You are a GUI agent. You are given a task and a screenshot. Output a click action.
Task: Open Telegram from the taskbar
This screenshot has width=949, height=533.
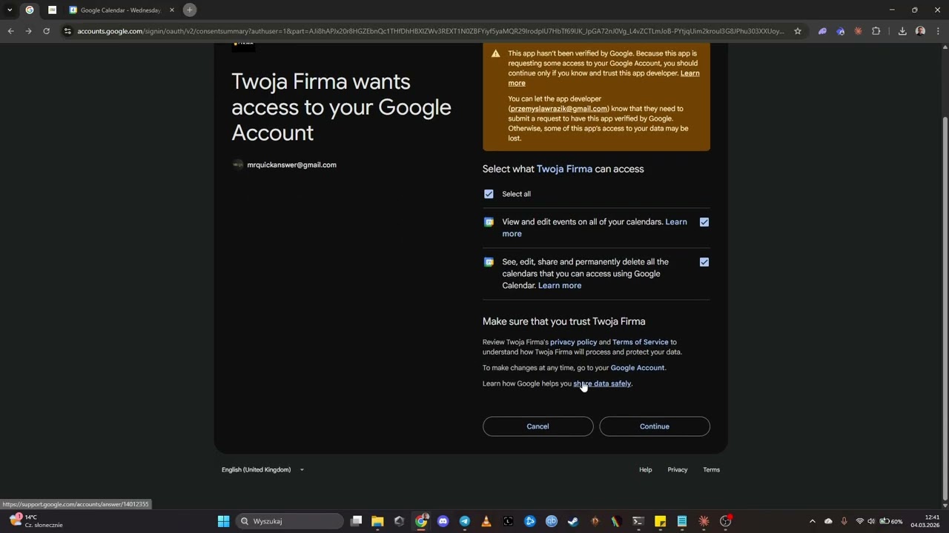click(x=464, y=521)
